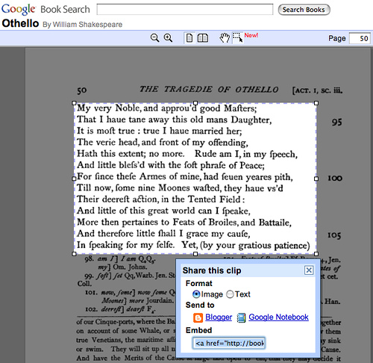This screenshot has height=363, width=373.
Task: Open the Blogger link
Action: point(219,317)
